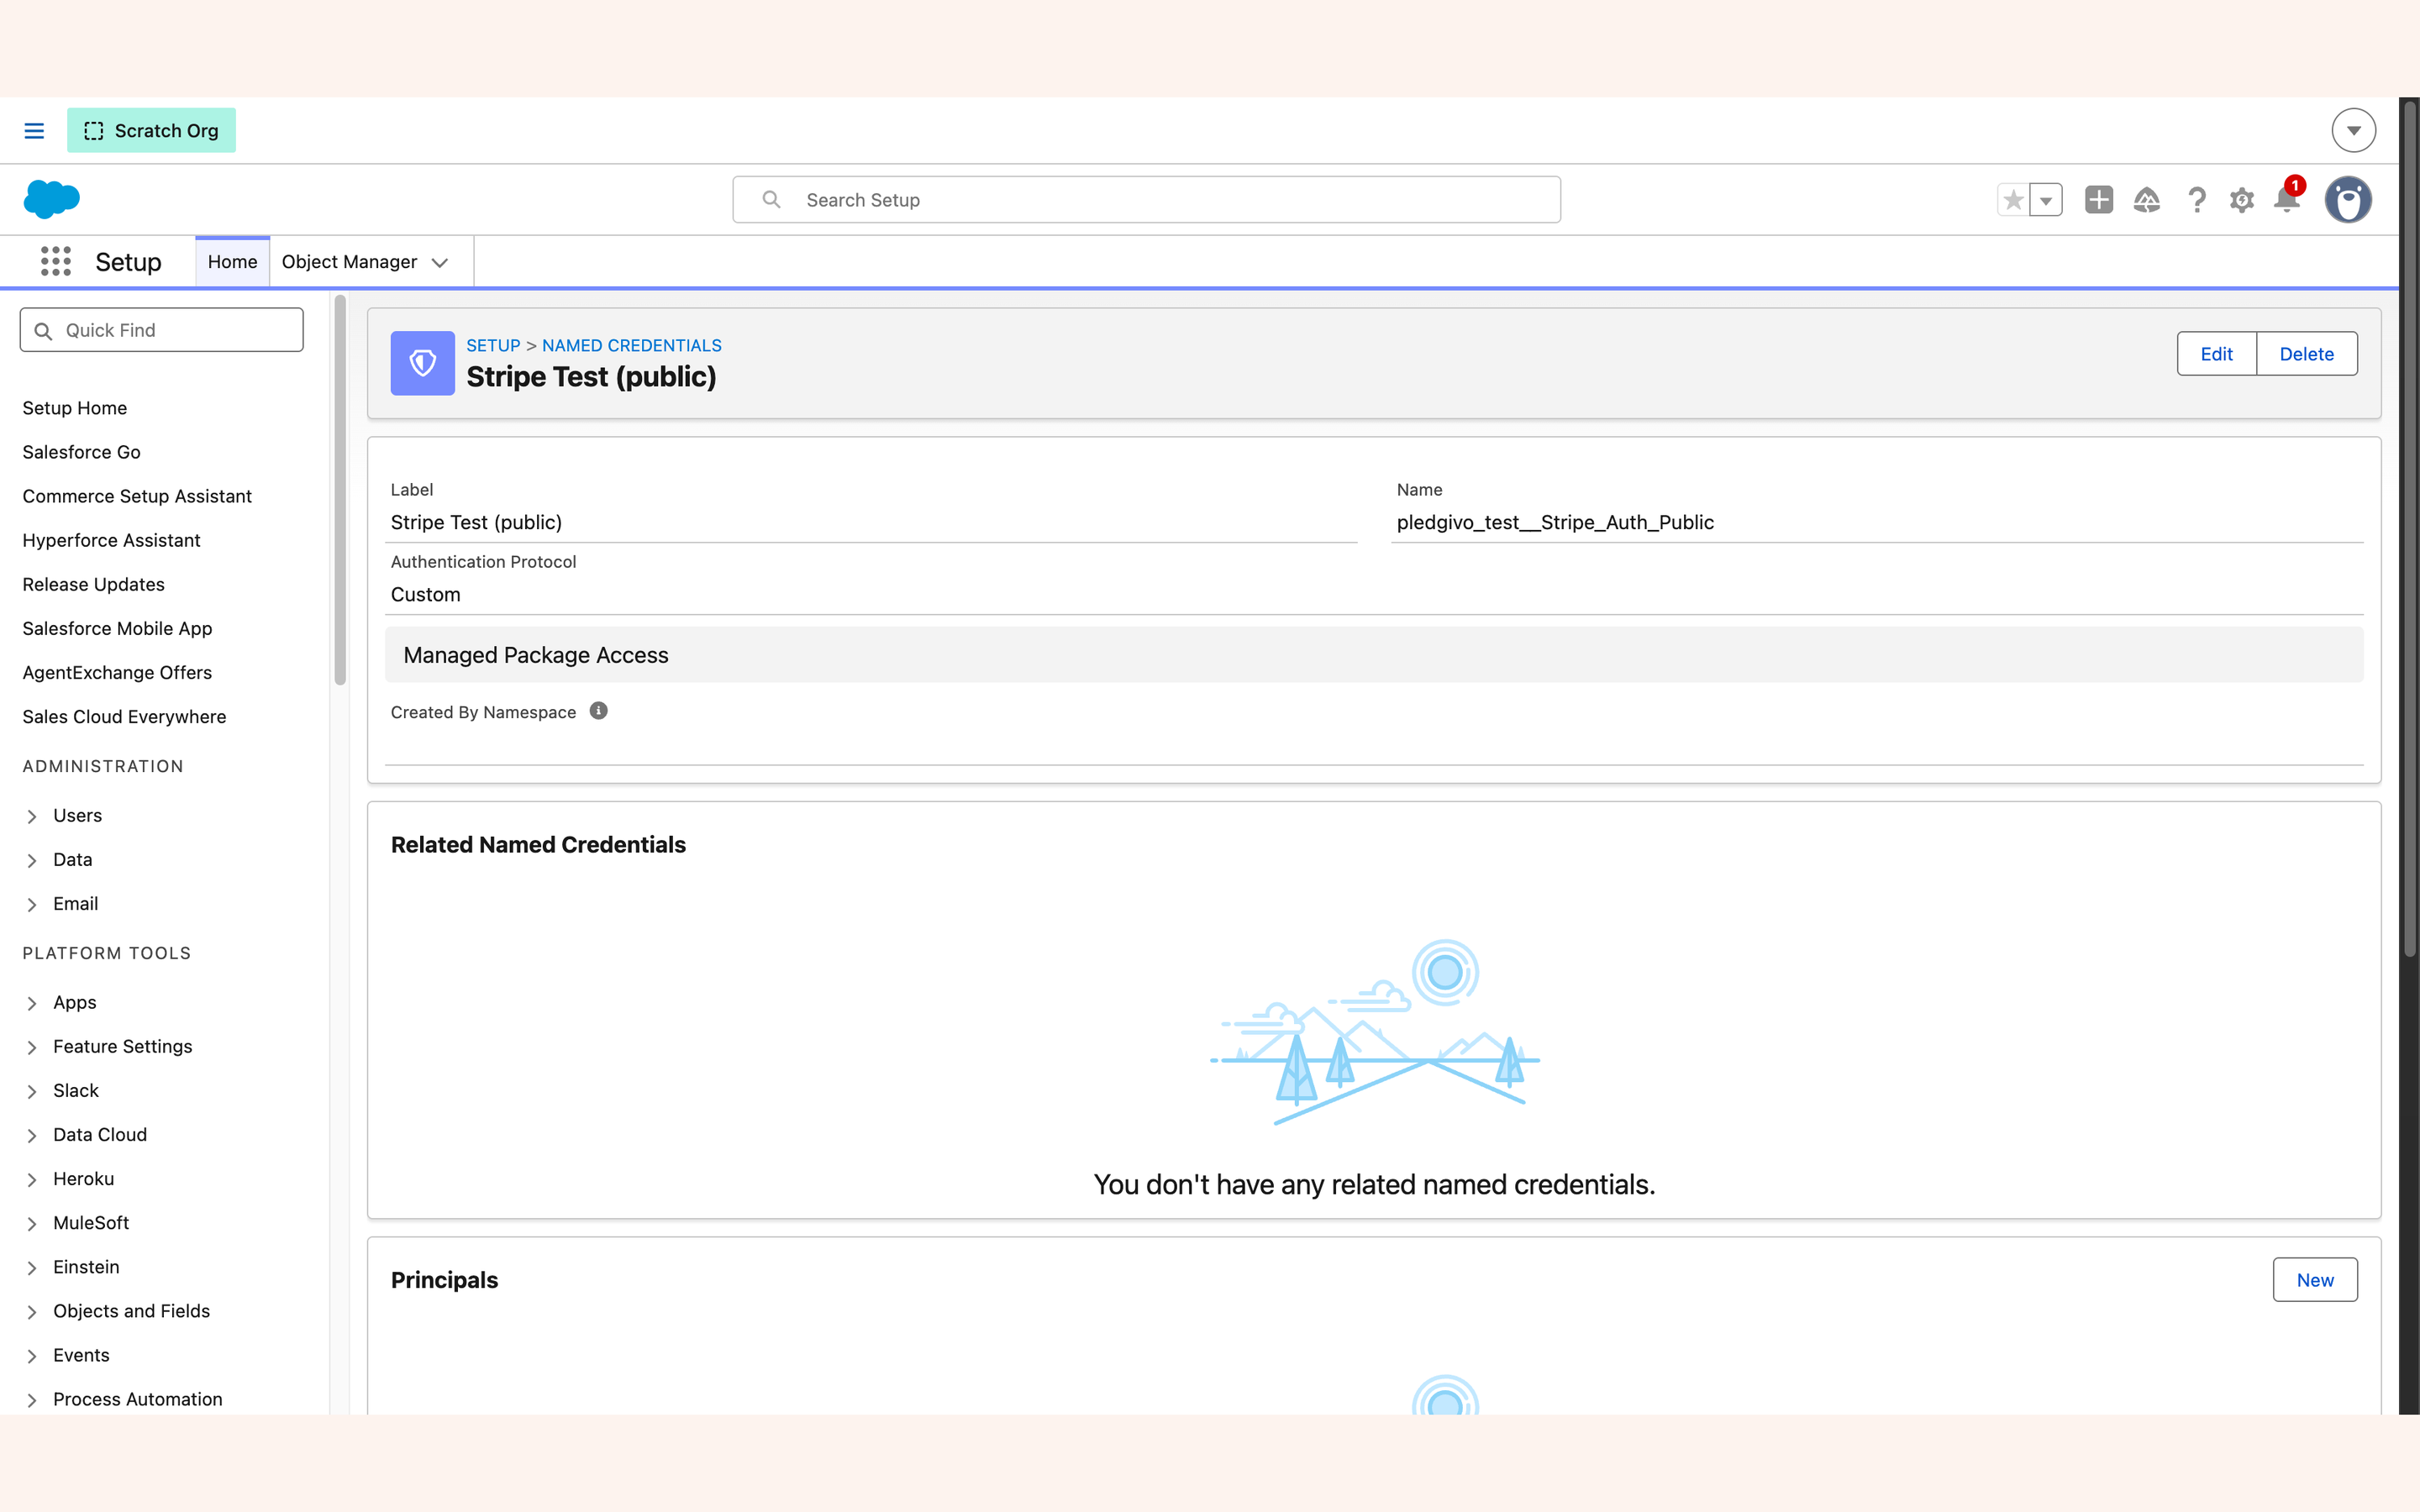Click the magnifier icon in Search Setup
The height and width of the screenshot is (1512, 2420).
(x=771, y=199)
